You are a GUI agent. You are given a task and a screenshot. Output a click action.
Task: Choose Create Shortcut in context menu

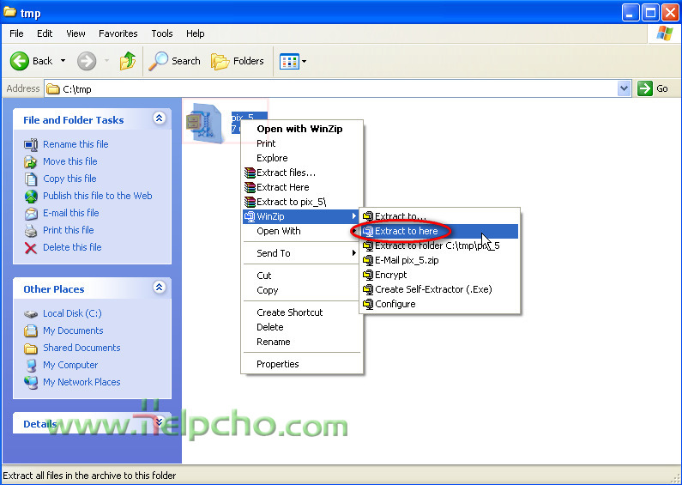[x=302, y=312]
